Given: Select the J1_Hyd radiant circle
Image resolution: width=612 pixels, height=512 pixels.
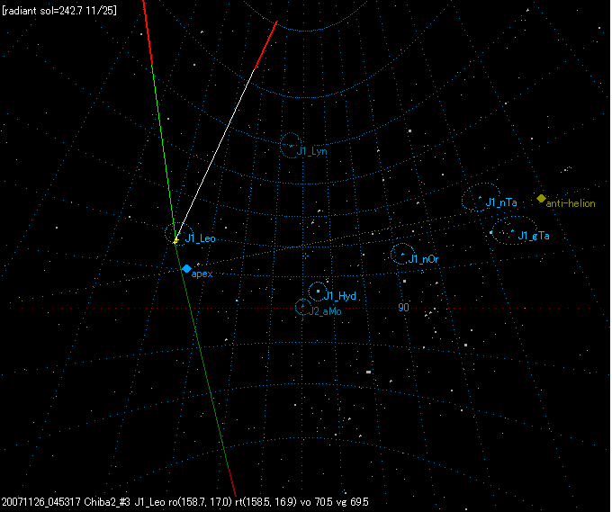Looking at the screenshot, I should tap(318, 292).
